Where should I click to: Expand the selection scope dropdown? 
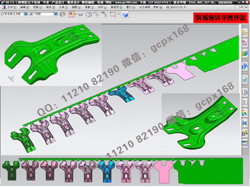56,14
